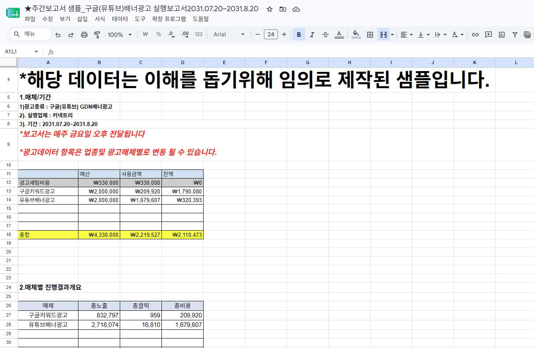Open the text color picker
The width and height of the screenshot is (534, 348).
point(339,35)
